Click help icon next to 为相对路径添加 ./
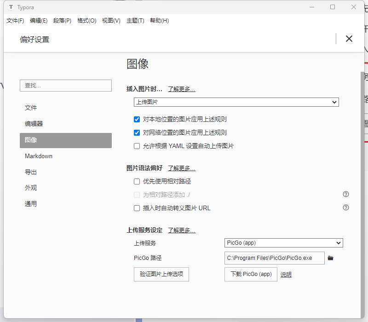 346,195
